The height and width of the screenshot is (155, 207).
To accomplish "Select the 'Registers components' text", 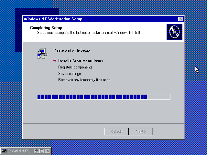I will [75, 67].
